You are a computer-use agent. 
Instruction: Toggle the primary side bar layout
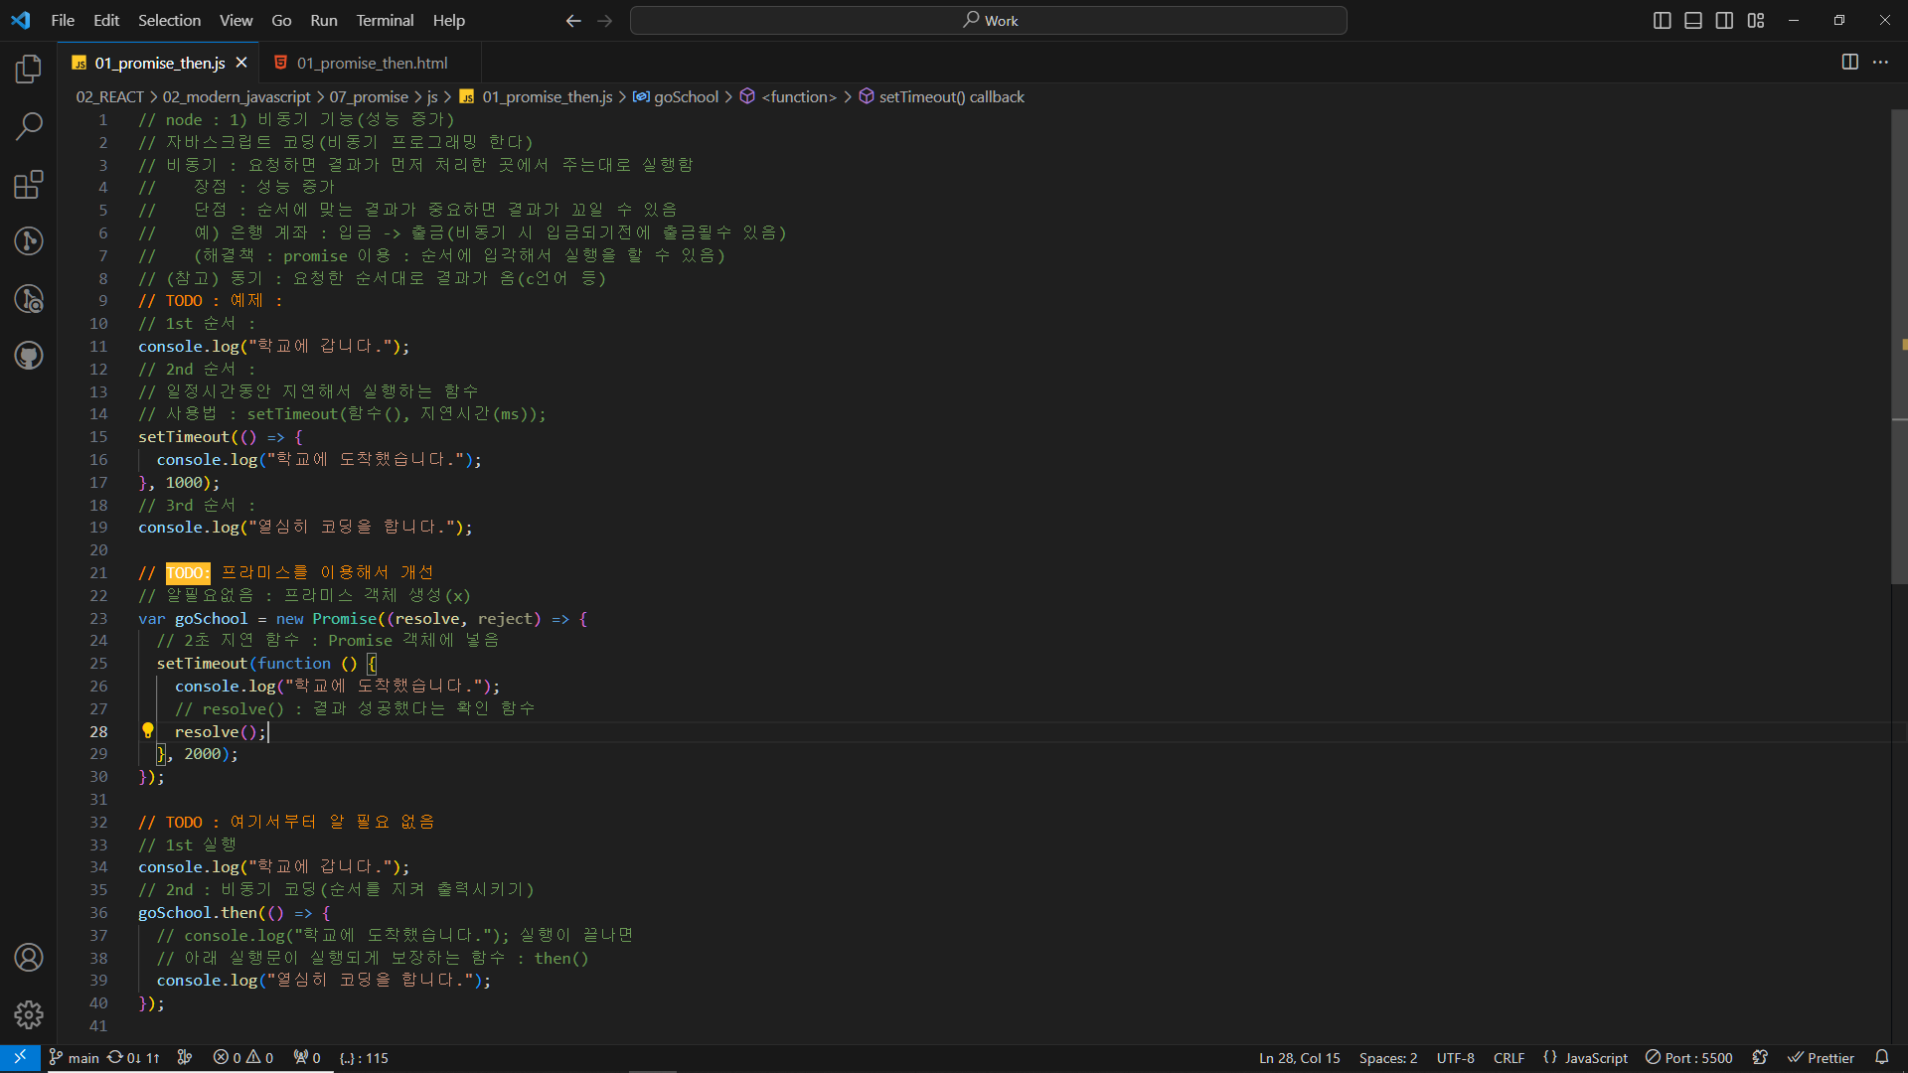(1662, 20)
